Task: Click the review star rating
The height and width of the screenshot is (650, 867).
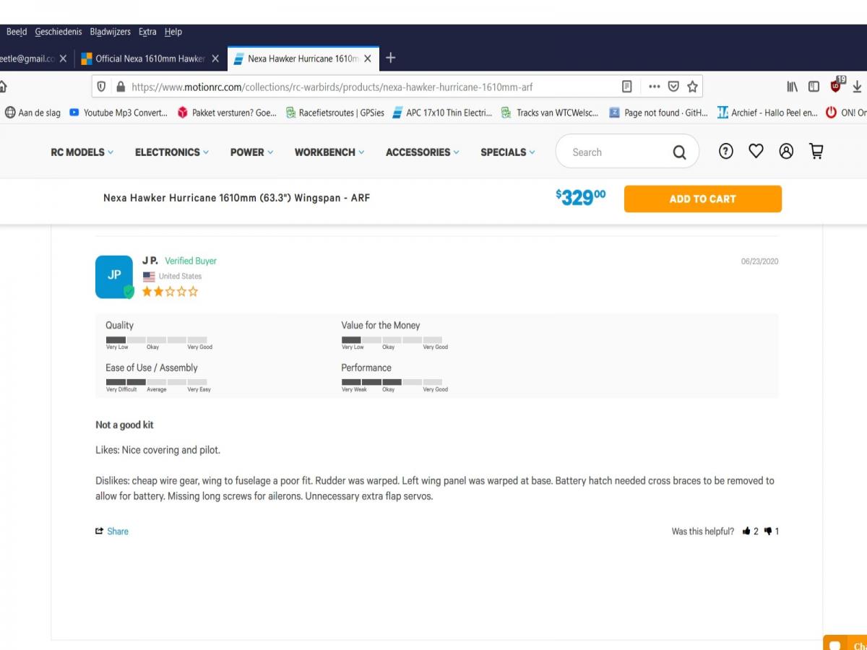Action: (170, 292)
